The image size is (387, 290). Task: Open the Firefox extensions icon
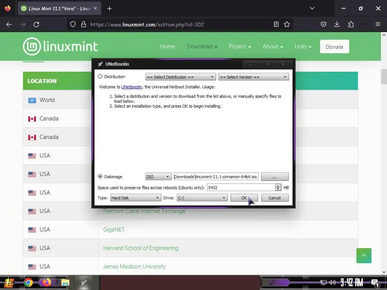point(351,24)
